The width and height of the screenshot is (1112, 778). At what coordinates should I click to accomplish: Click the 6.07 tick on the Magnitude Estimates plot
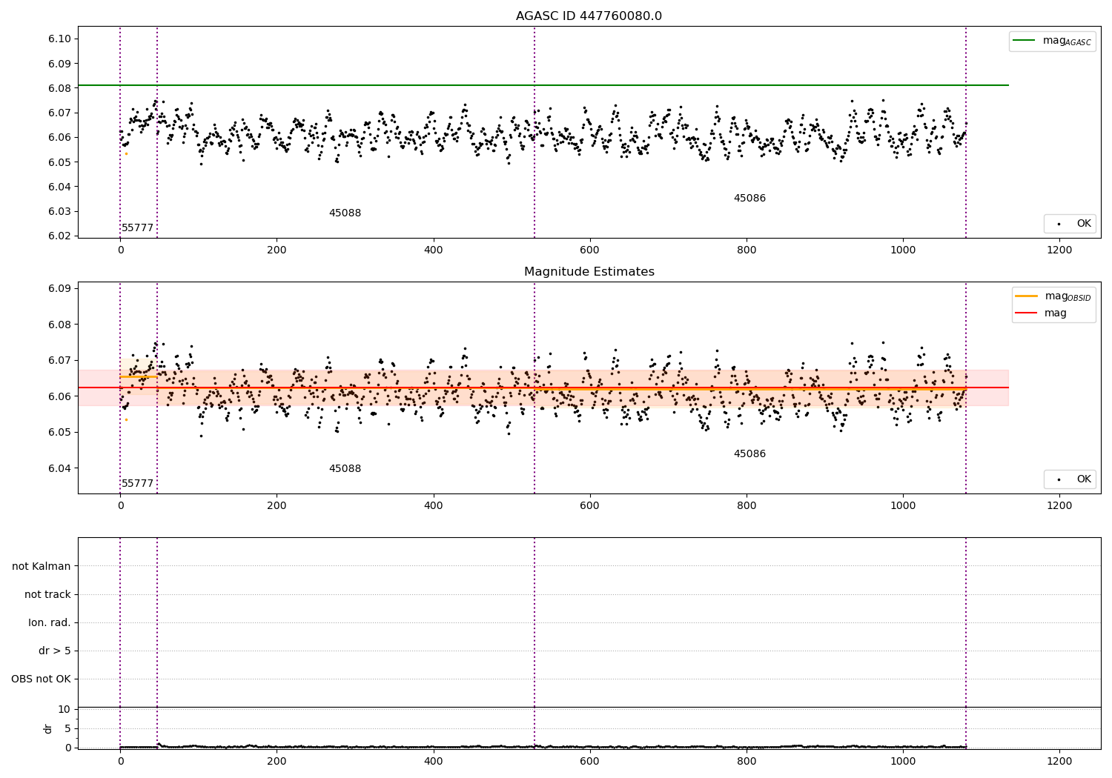pos(59,360)
